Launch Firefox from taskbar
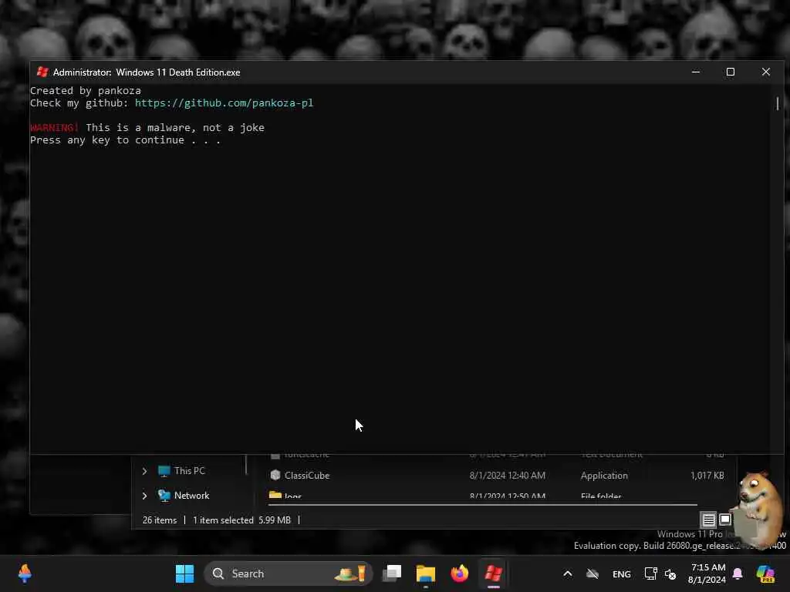Image resolution: width=790 pixels, height=592 pixels. (x=460, y=573)
